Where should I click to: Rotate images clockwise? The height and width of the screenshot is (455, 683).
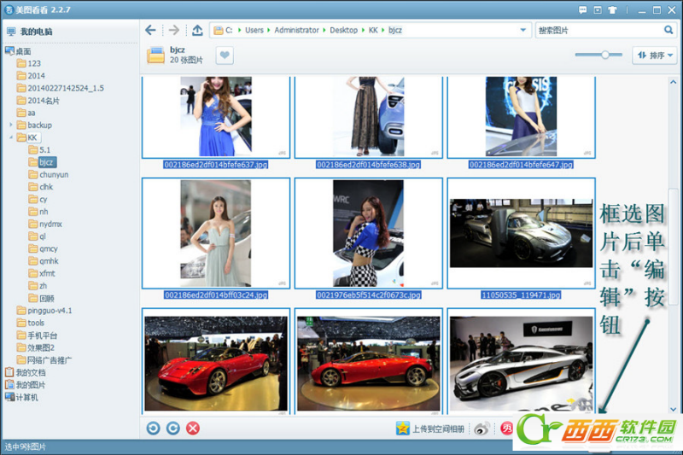(172, 428)
